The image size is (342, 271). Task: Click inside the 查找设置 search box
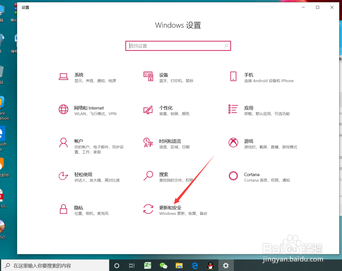(x=178, y=46)
